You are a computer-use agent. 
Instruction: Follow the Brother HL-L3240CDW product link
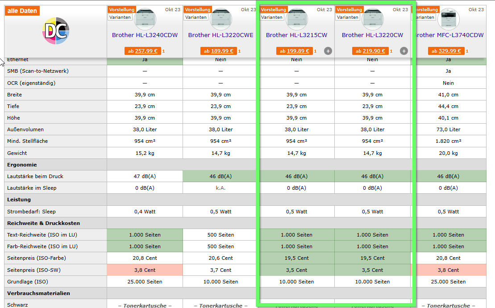click(145, 35)
